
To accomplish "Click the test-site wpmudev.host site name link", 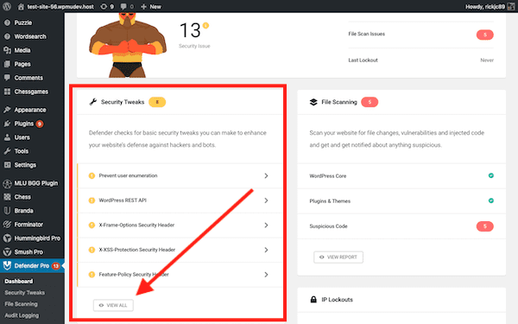I will coord(60,7).
